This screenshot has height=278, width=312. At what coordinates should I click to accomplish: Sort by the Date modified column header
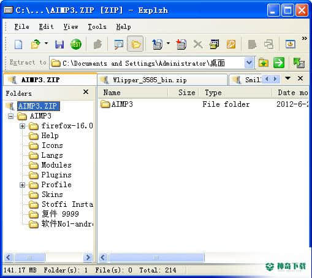tap(291, 93)
